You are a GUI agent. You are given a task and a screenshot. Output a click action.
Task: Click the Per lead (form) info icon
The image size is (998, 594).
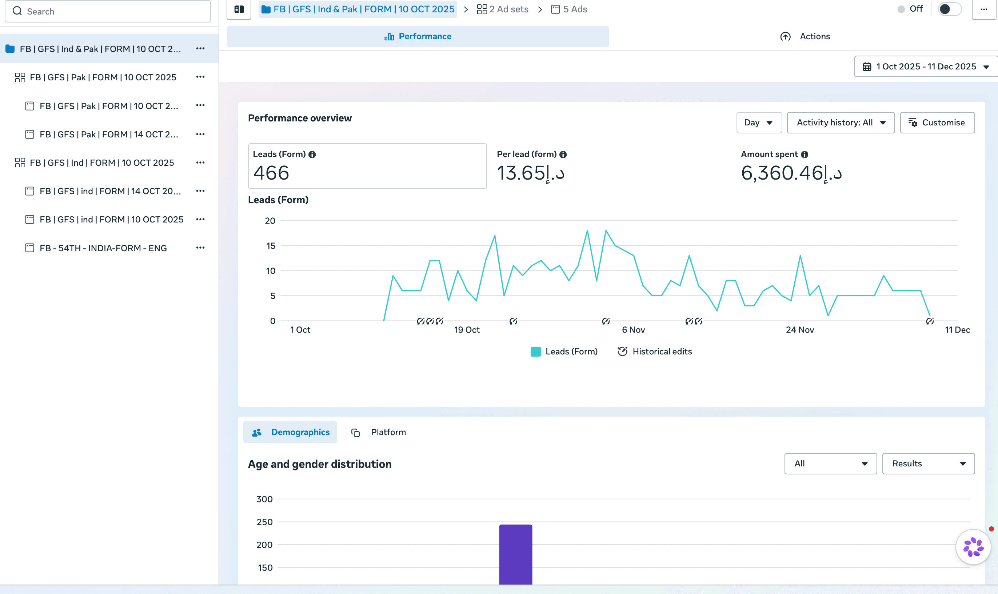pyautogui.click(x=563, y=154)
